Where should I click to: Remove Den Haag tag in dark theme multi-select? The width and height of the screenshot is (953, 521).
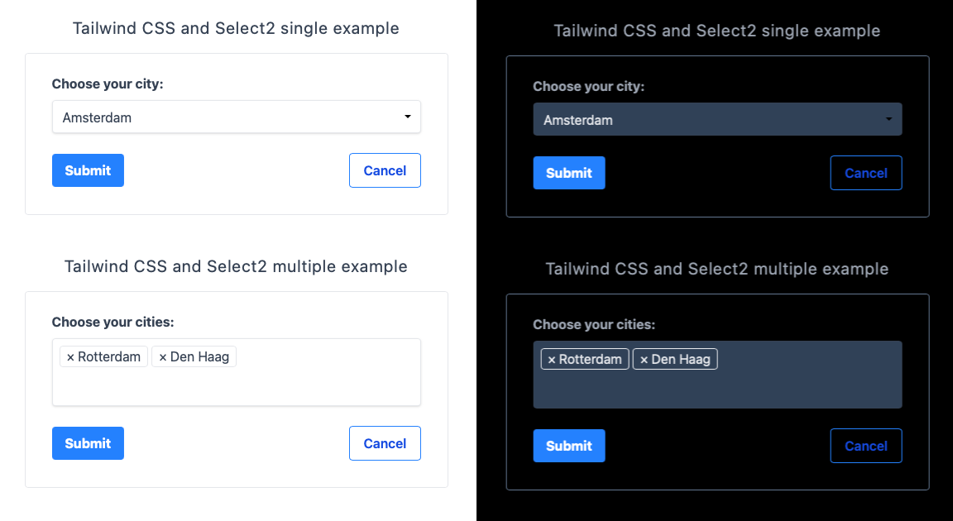[x=644, y=360]
